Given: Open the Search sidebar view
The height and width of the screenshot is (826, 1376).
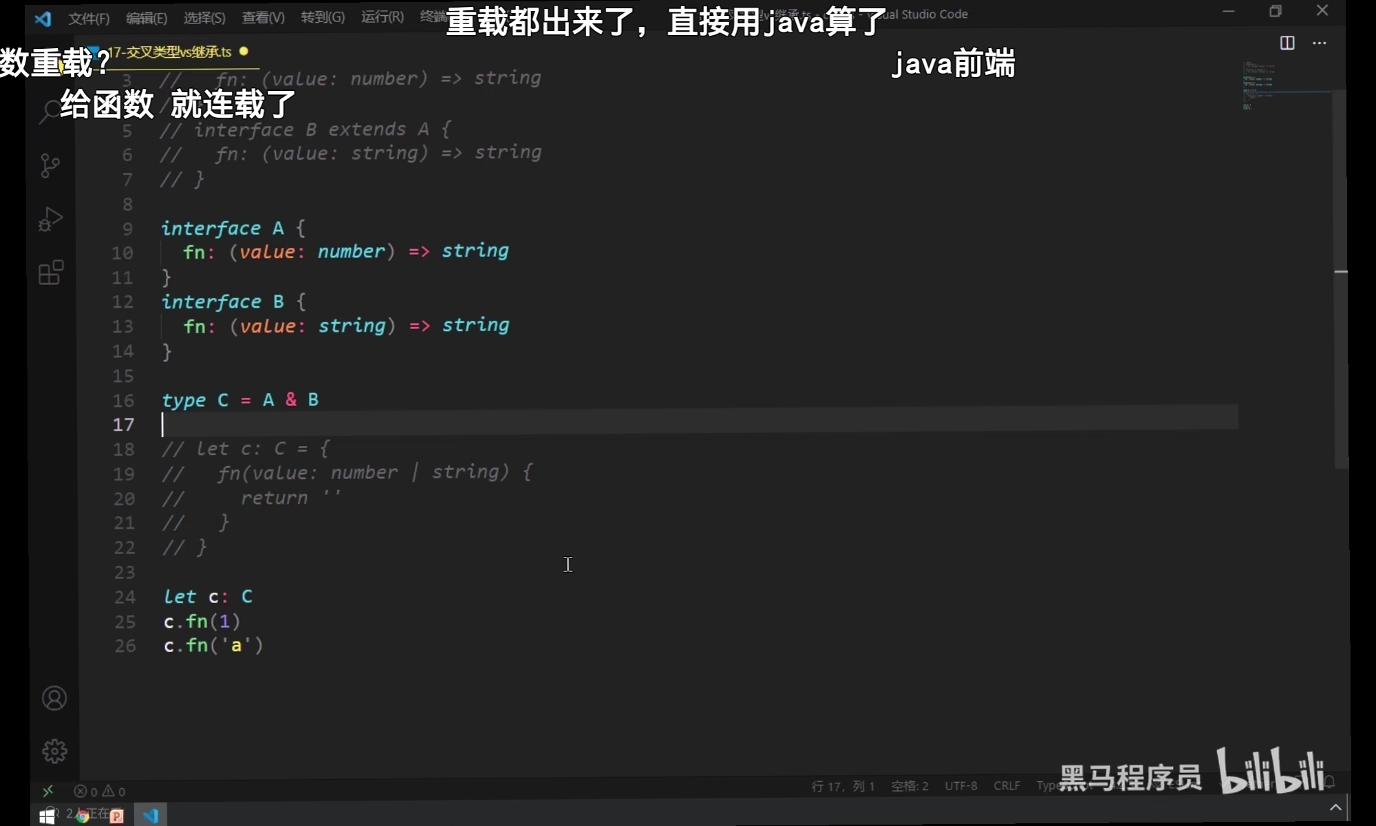Looking at the screenshot, I should [x=50, y=112].
